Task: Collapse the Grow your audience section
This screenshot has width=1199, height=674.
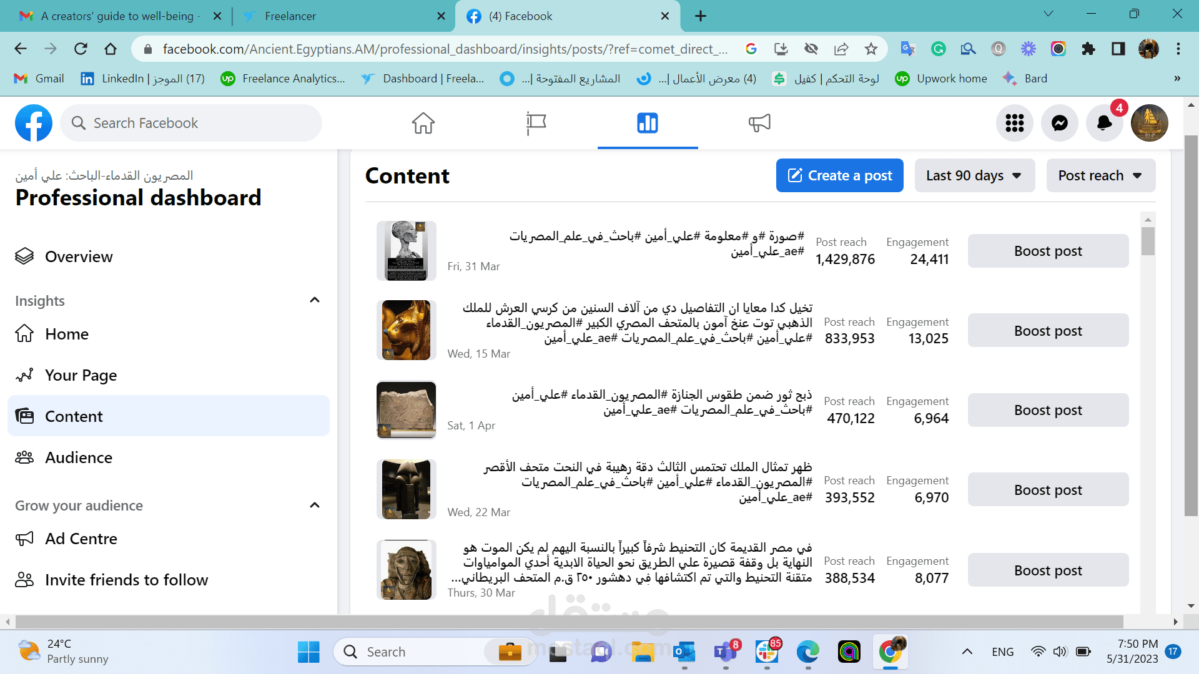Action: 315,506
